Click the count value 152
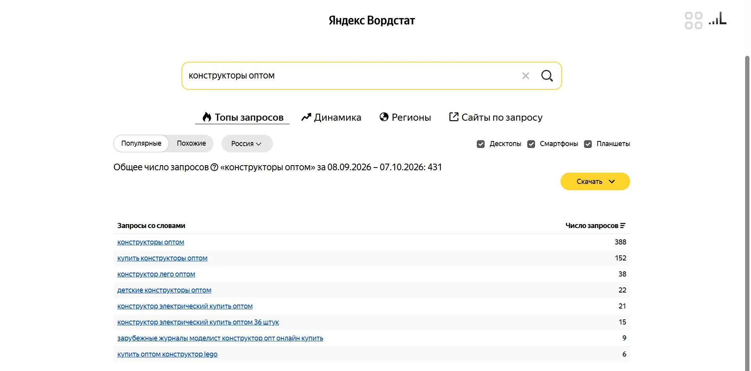The image size is (751, 371). click(x=620, y=258)
